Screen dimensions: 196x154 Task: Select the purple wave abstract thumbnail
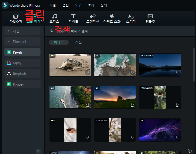[160, 130]
